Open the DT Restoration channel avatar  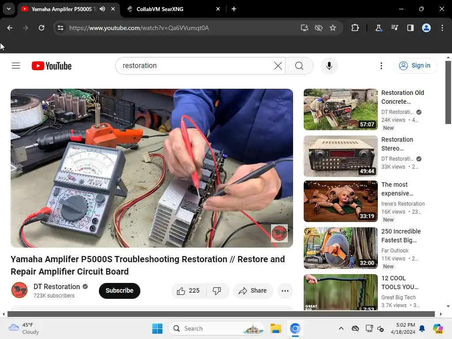tap(19, 290)
